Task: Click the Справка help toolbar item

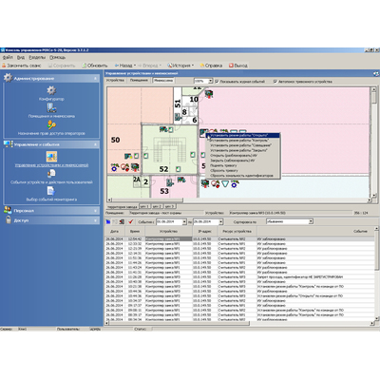Action: (x=211, y=66)
